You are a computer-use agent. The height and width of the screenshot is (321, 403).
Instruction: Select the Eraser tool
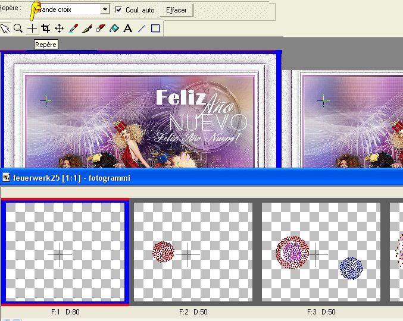coord(101,28)
